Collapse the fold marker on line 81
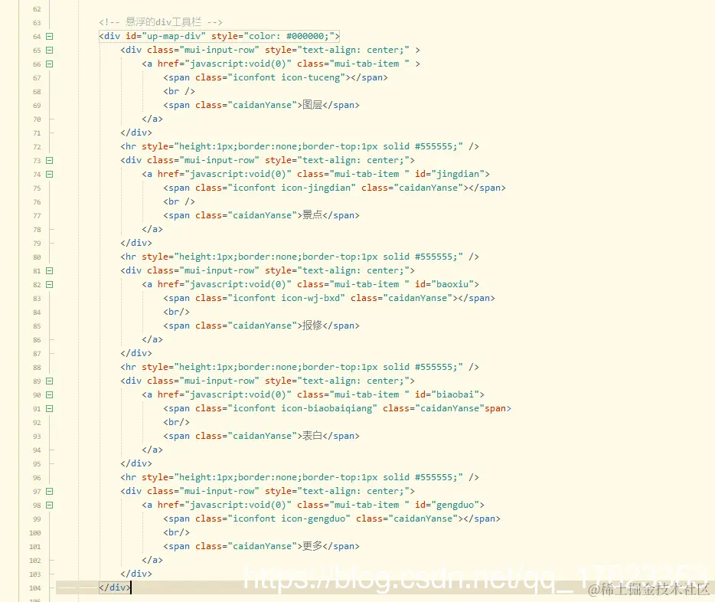 click(x=50, y=271)
